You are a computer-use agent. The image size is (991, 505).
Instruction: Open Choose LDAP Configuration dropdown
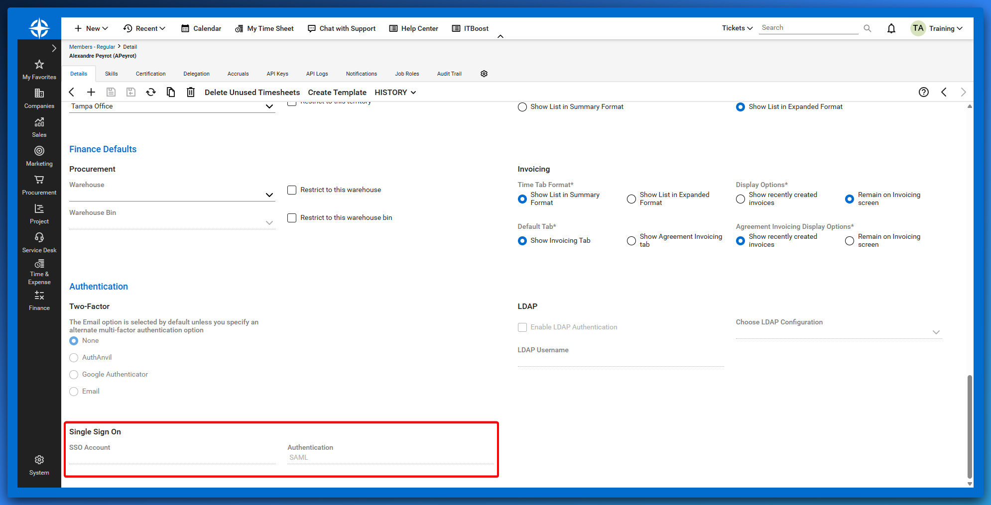839,332
